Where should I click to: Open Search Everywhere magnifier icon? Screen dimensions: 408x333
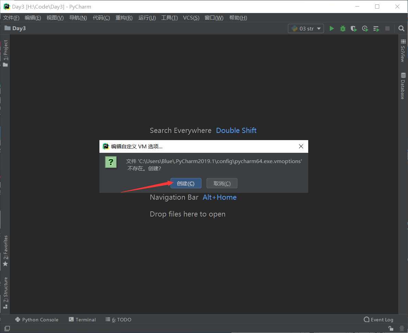pos(401,28)
